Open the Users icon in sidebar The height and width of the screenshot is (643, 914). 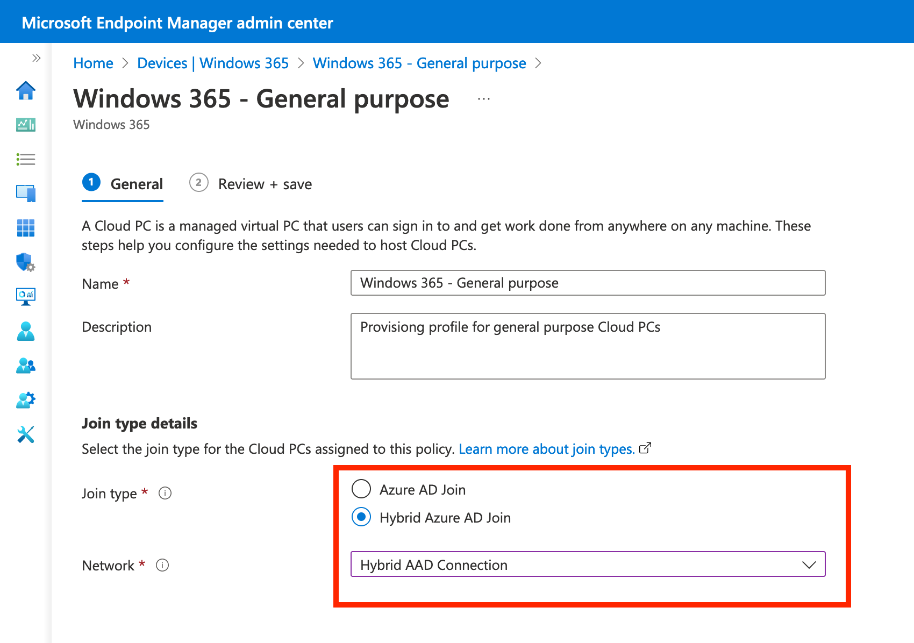pyautogui.click(x=26, y=331)
